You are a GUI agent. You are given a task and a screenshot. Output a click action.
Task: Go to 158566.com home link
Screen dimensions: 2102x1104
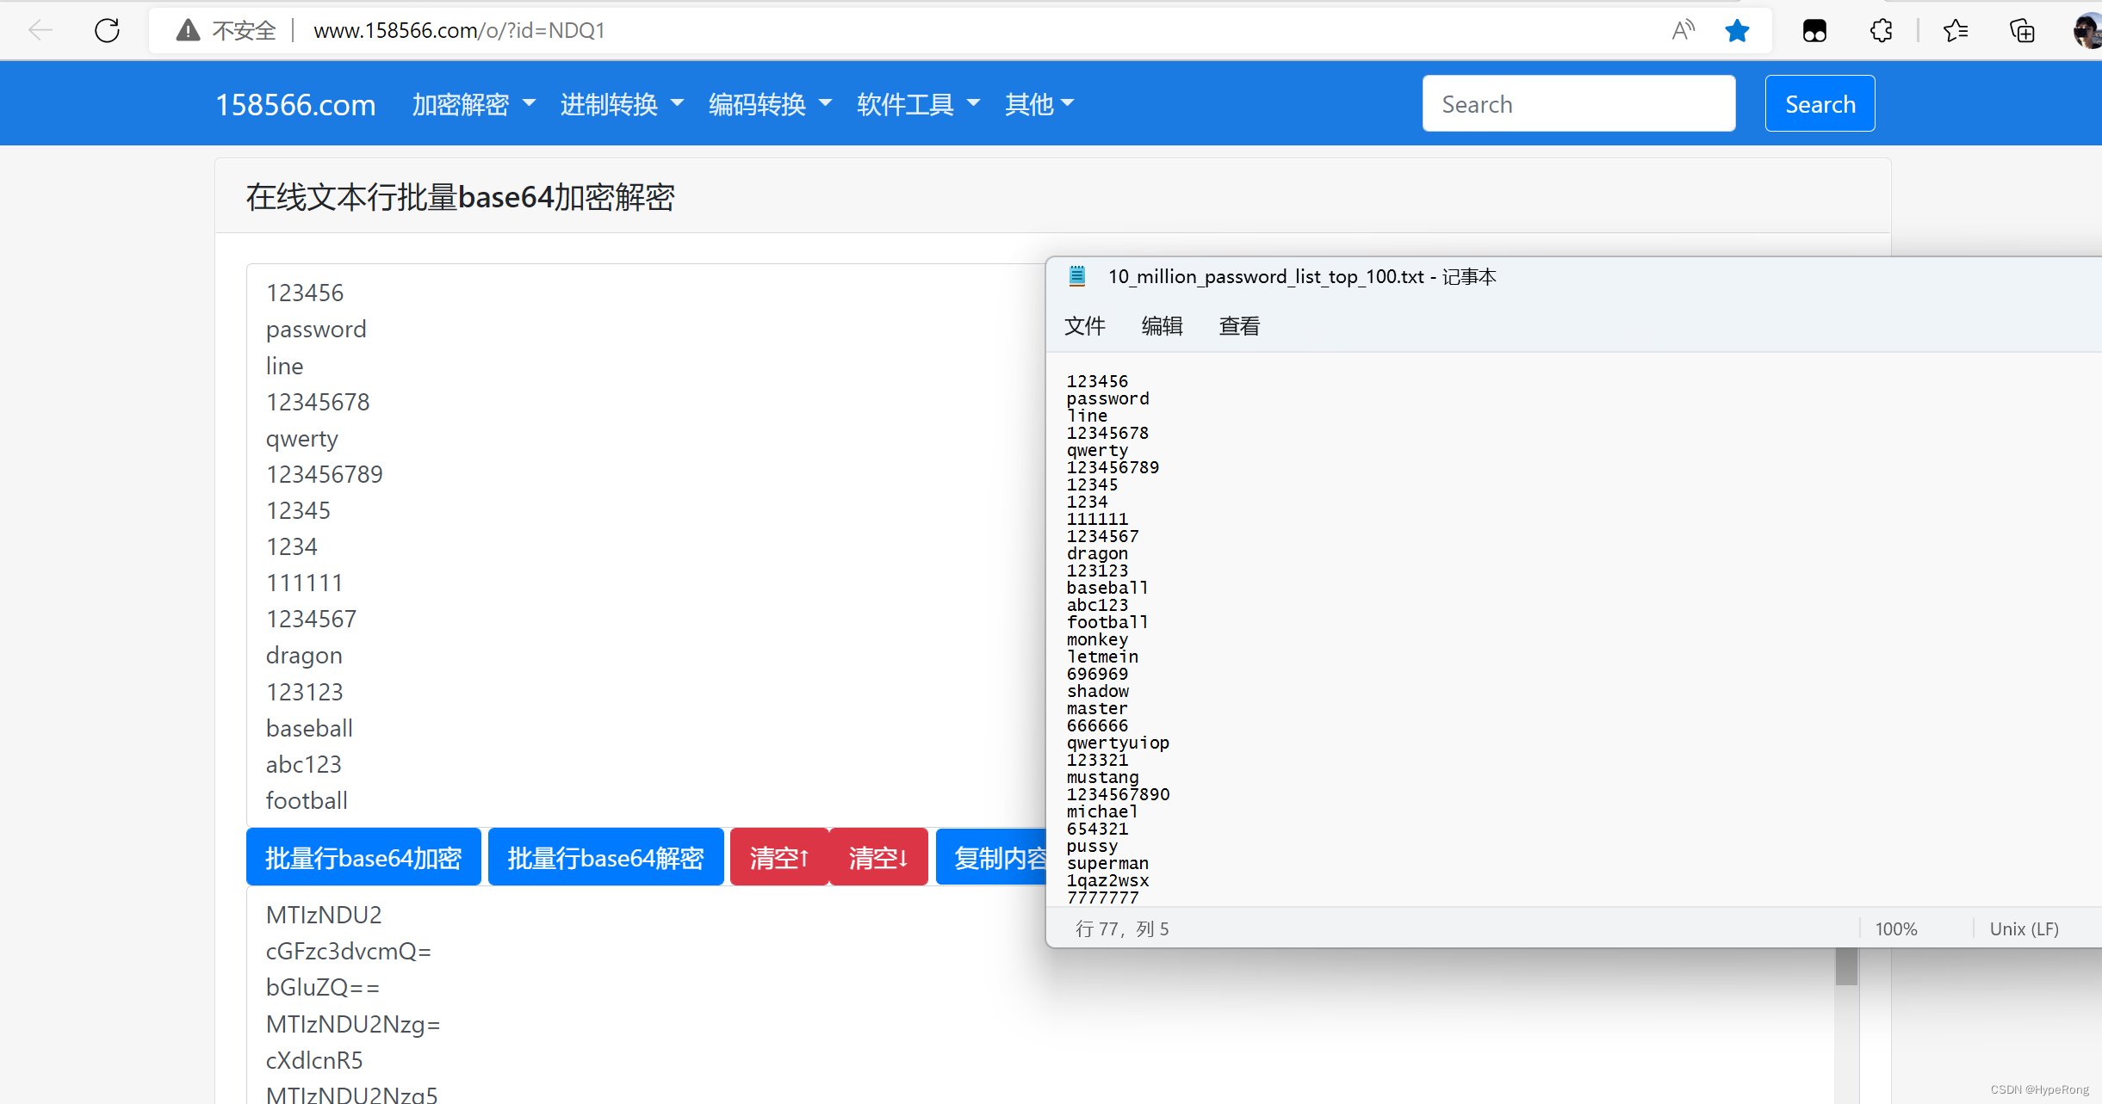[x=295, y=104]
